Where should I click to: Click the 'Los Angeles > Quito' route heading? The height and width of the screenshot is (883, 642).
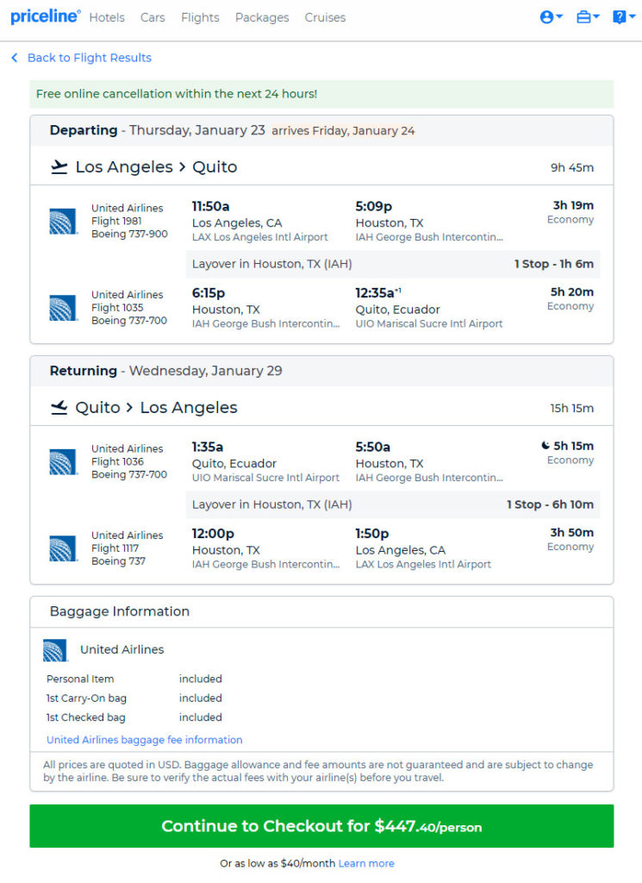tap(156, 166)
